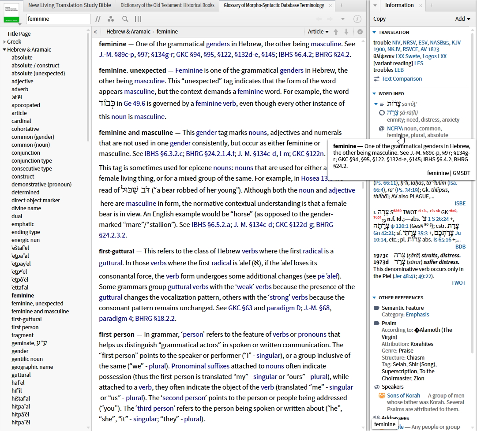This screenshot has height=431, width=477.
Task: Close the locator bar
Action: [x=360, y=32]
